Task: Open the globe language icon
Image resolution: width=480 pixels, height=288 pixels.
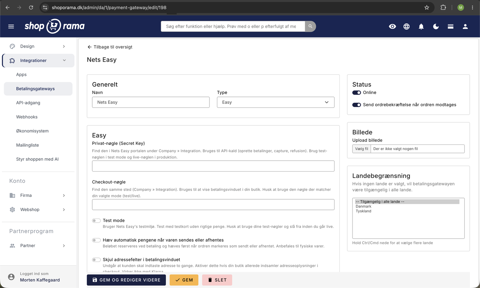Action: [x=407, y=26]
